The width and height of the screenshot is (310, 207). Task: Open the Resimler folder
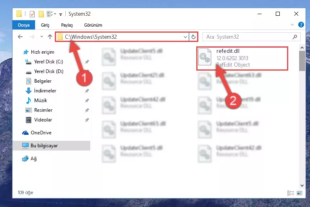tap(43, 110)
